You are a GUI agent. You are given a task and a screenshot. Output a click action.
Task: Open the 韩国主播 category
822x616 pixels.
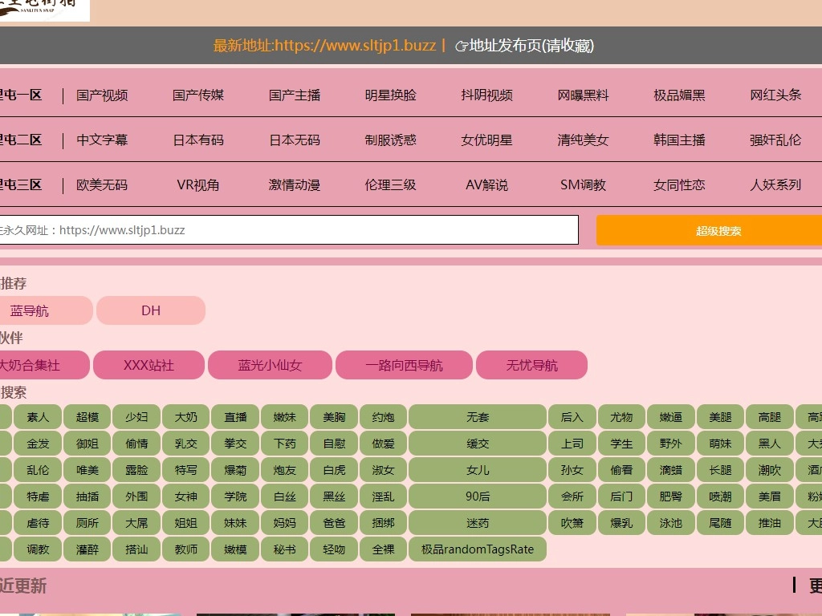point(679,140)
